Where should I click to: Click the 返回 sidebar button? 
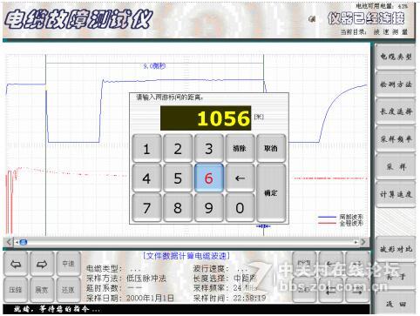396,304
